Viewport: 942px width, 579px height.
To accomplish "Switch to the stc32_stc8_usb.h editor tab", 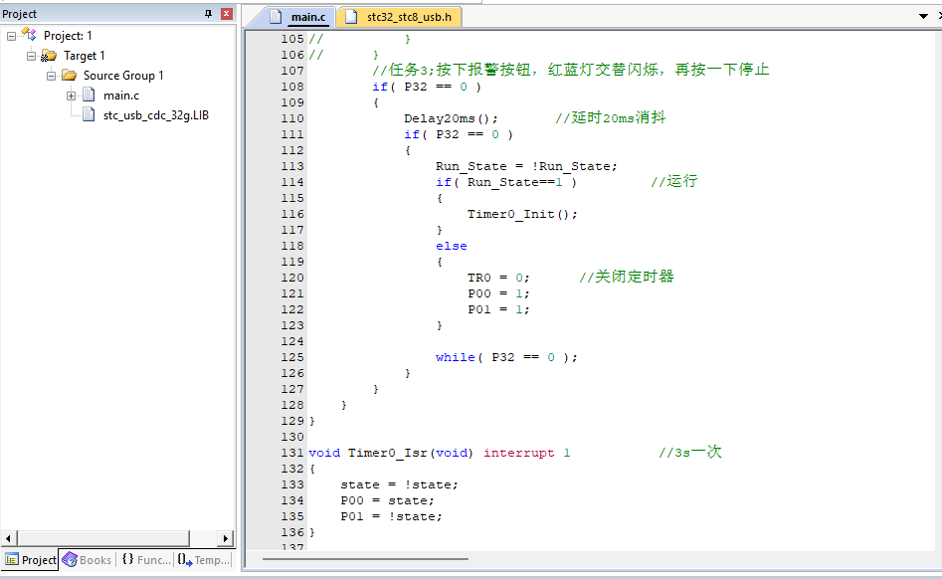I will (x=401, y=17).
